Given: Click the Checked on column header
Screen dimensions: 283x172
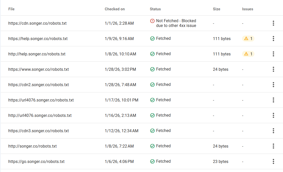Looking at the screenshot, I should click(115, 9).
